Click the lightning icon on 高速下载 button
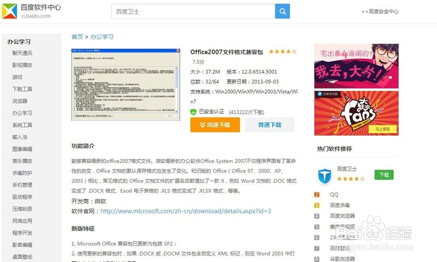The width and height of the screenshot is (437, 262). pyautogui.click(x=203, y=125)
